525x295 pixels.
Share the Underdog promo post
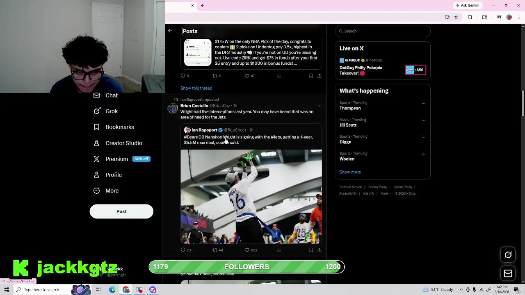(x=320, y=76)
